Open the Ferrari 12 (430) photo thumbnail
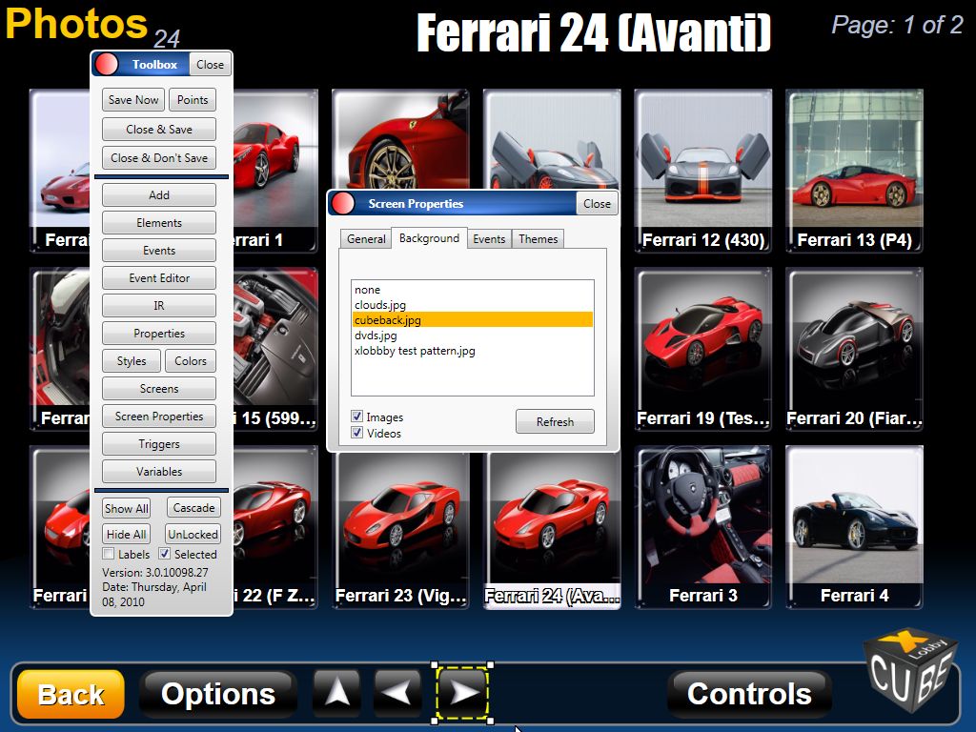Screen dimensions: 976x732 tap(702, 171)
